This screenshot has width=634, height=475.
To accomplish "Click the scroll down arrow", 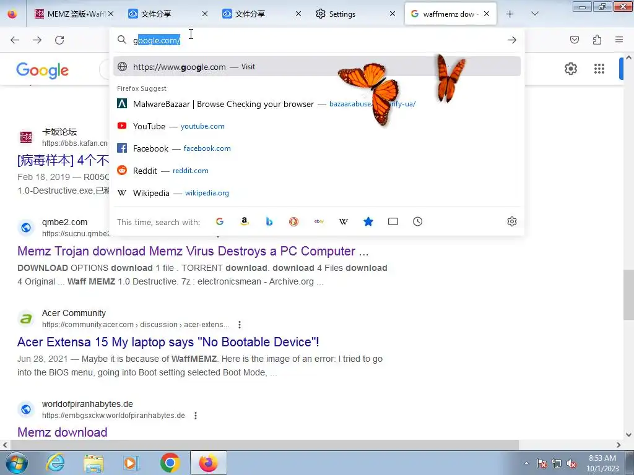I will [629, 435].
